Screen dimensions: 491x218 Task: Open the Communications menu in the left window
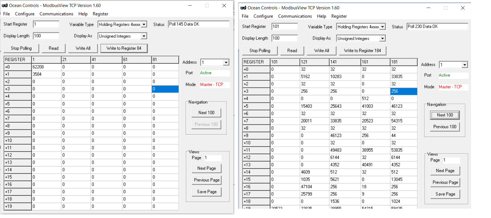click(x=56, y=14)
